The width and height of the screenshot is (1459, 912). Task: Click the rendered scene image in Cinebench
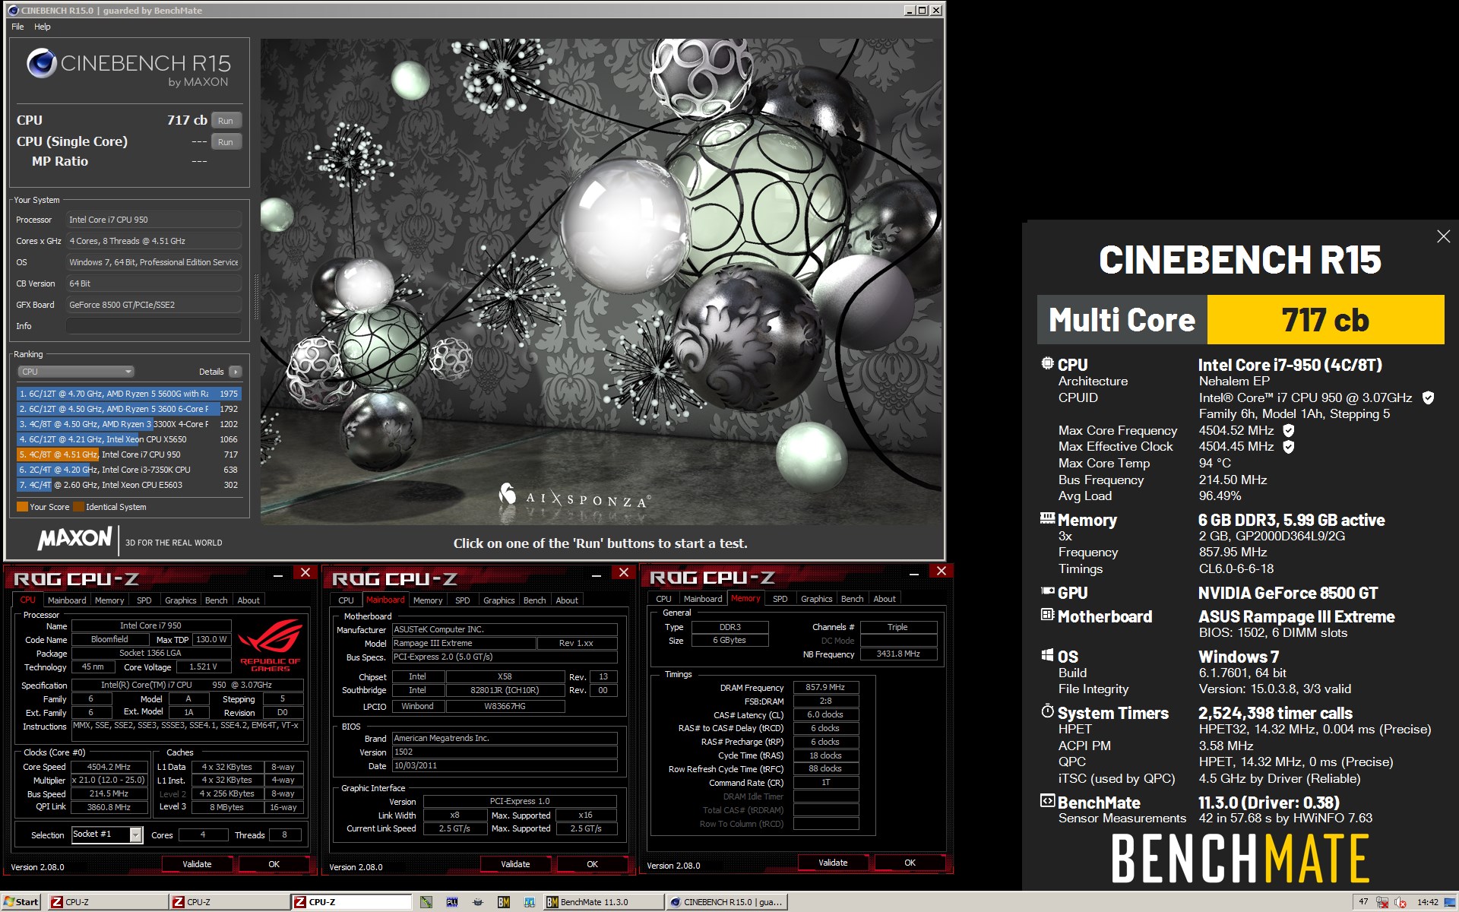point(601,281)
